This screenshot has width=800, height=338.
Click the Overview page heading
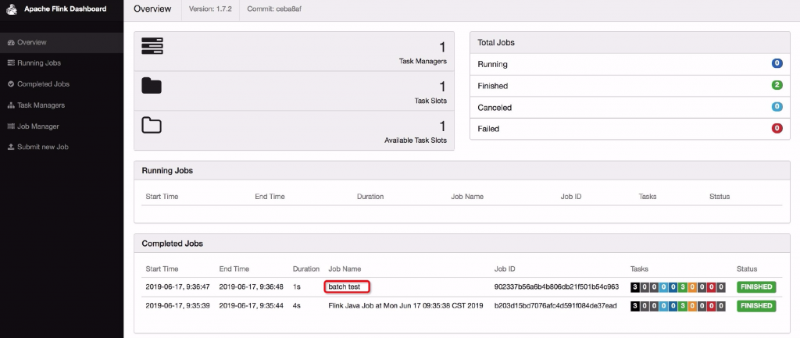coord(152,9)
